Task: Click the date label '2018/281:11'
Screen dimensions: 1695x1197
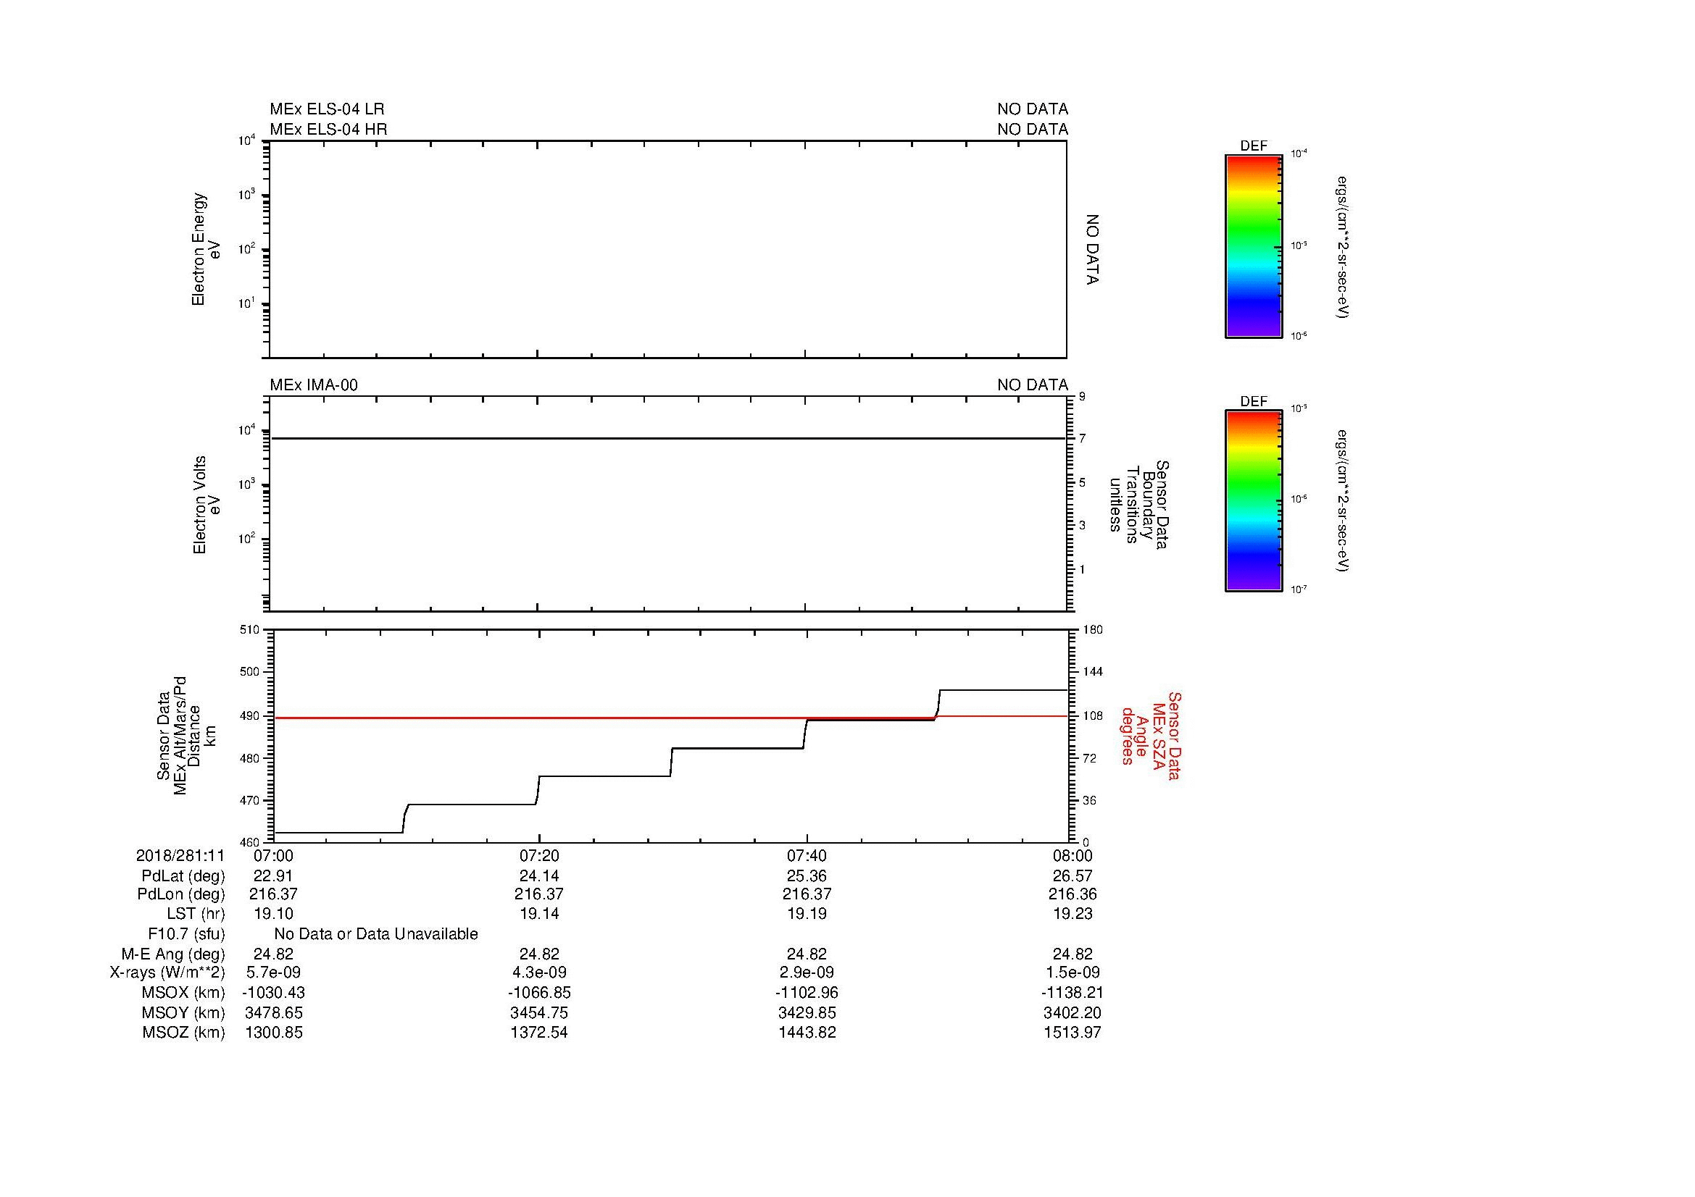Action: click(x=180, y=855)
